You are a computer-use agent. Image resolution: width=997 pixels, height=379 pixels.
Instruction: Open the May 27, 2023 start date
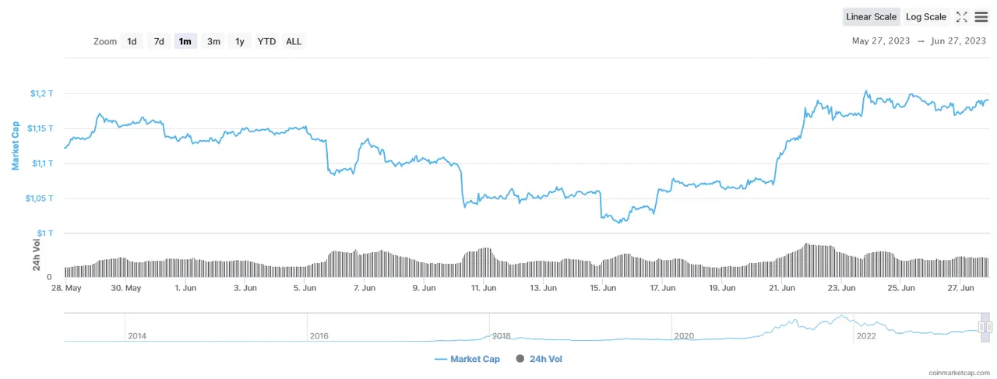coord(881,41)
